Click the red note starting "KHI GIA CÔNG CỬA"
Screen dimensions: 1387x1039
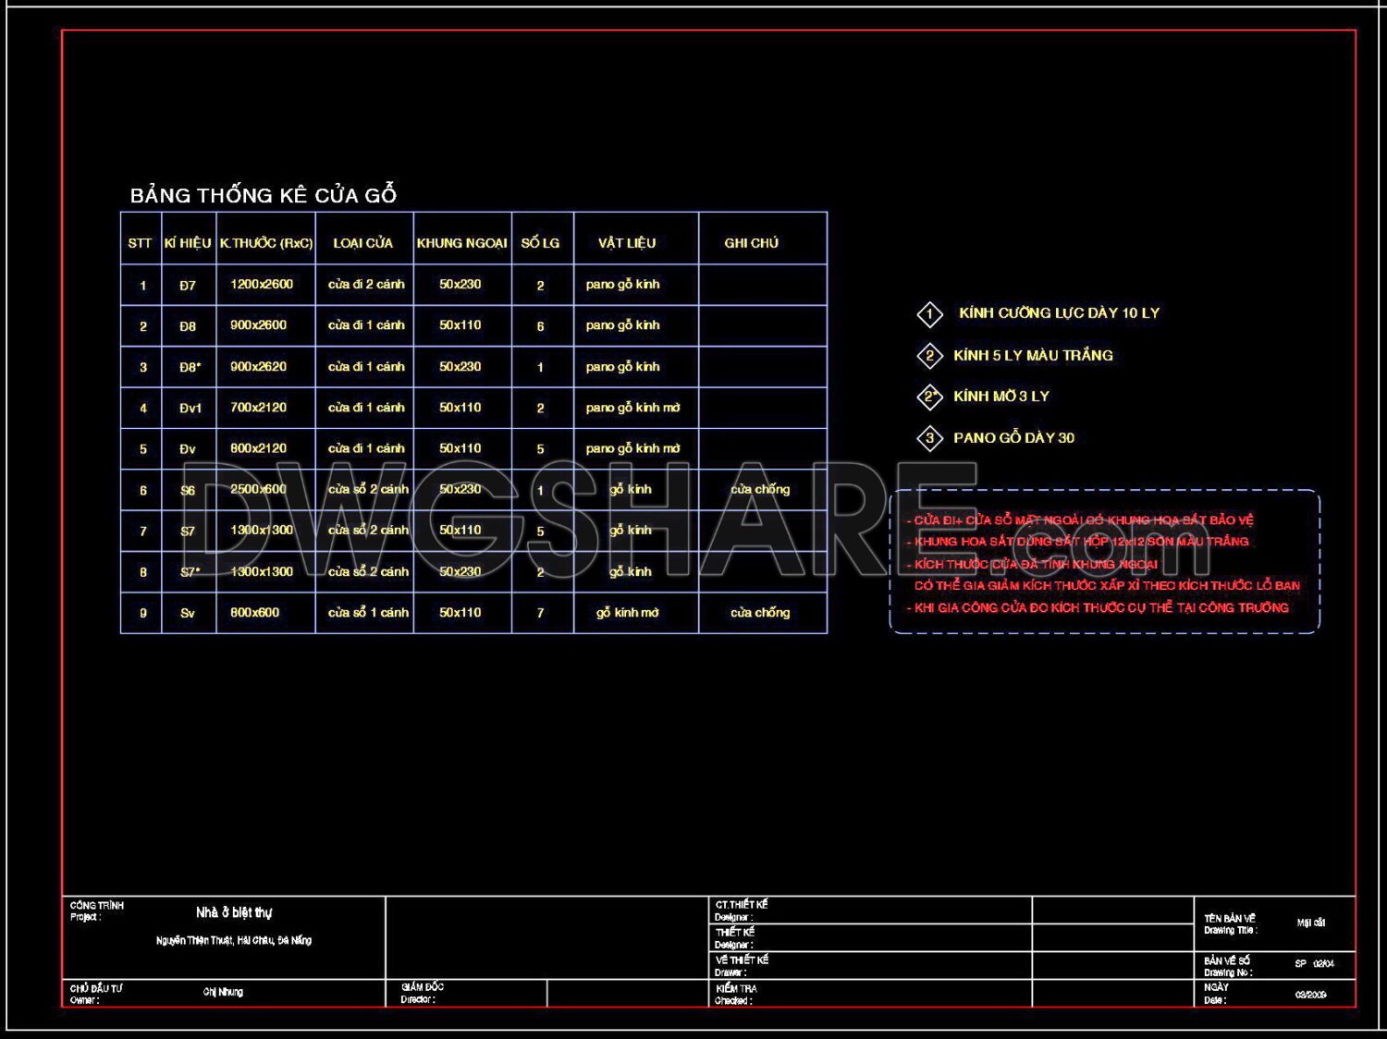click(x=1097, y=607)
